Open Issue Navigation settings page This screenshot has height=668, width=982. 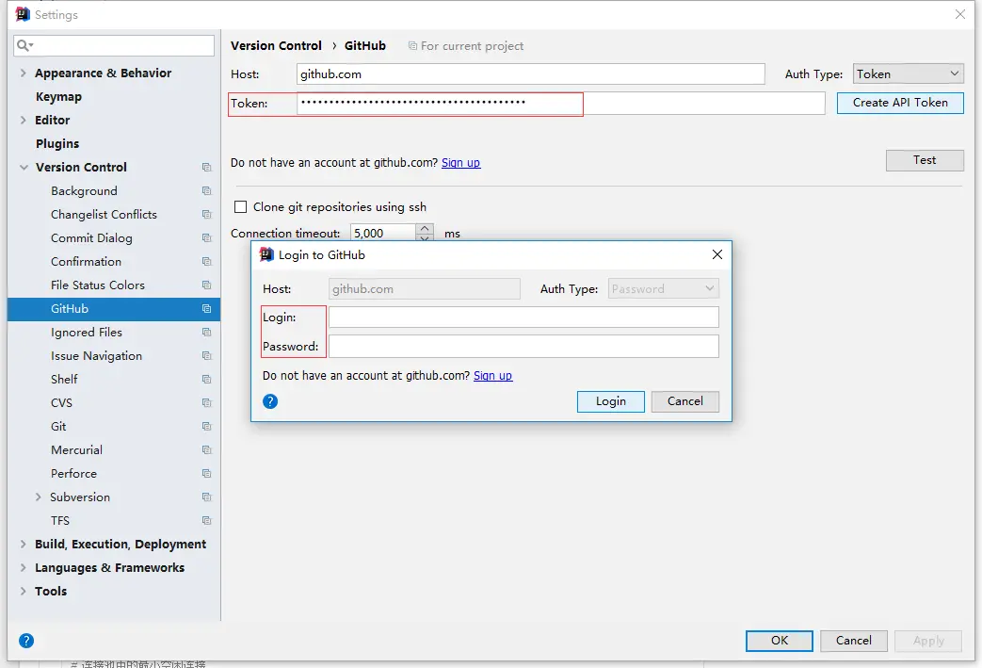[x=96, y=356]
